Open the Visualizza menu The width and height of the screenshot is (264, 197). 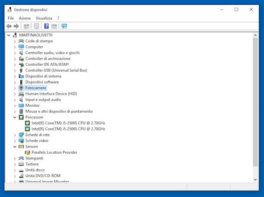click(44, 18)
